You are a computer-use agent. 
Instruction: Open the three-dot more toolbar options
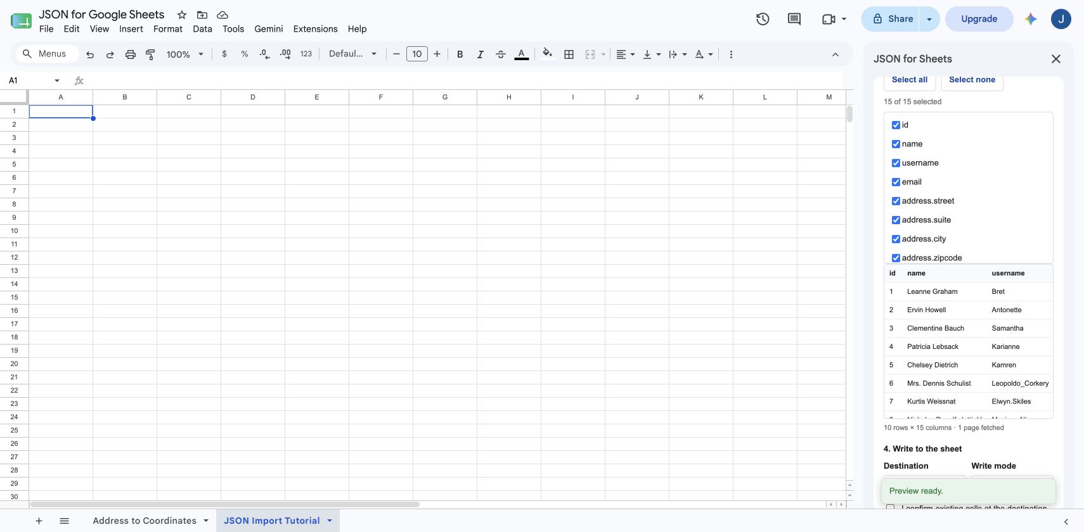coord(731,54)
